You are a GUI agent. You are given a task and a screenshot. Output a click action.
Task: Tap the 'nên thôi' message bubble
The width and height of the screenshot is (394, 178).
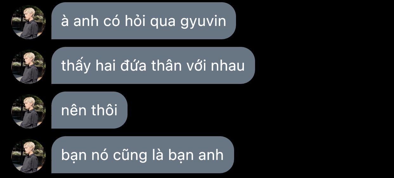point(89,110)
